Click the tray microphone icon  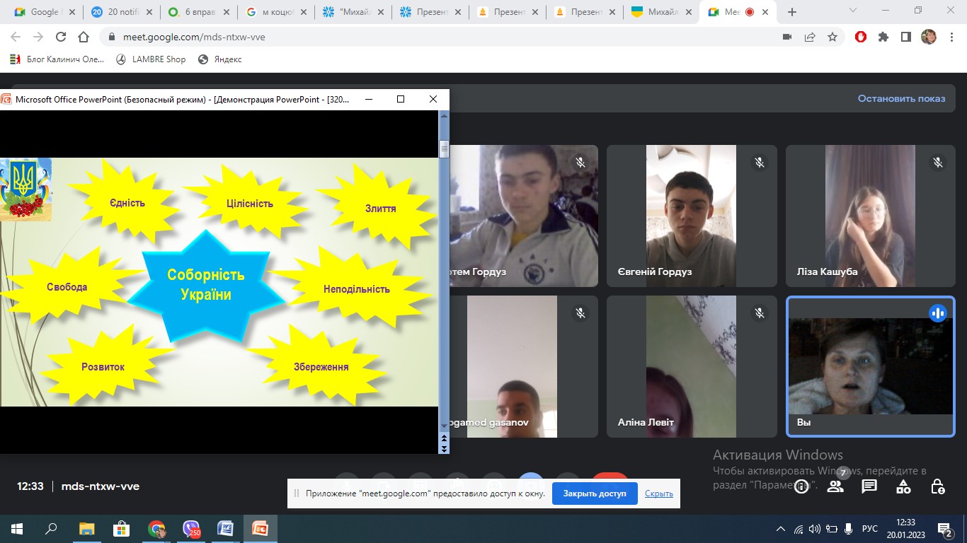849,529
